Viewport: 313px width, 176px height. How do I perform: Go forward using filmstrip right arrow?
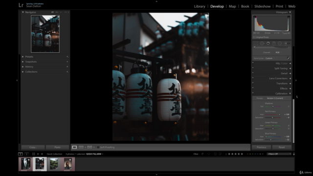[42, 154]
